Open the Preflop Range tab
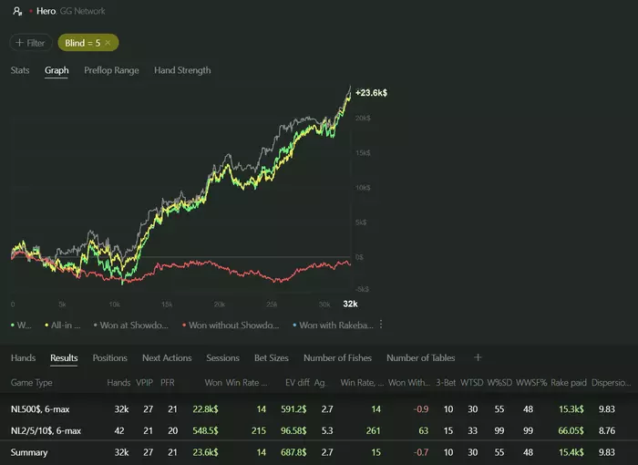This screenshot has height=465, width=638. tap(111, 70)
